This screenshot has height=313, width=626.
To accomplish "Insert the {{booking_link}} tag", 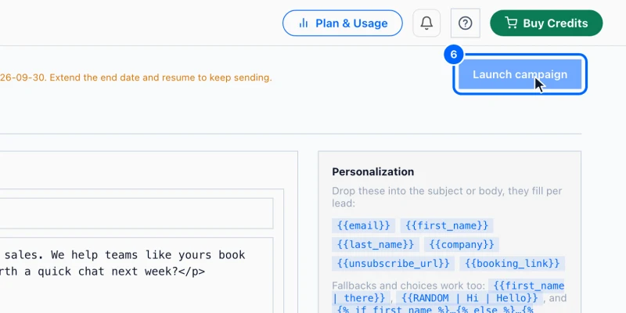I will click(x=513, y=264).
